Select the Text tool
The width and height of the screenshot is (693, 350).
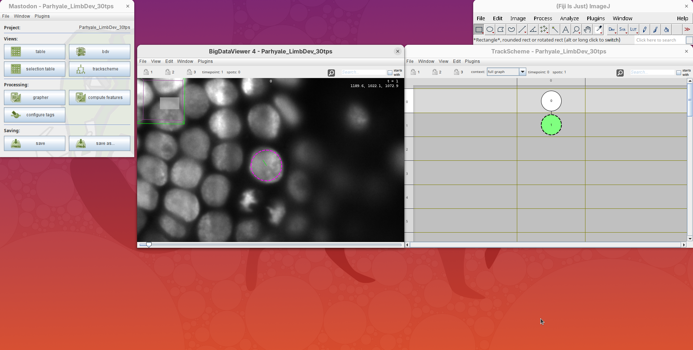click(x=566, y=30)
